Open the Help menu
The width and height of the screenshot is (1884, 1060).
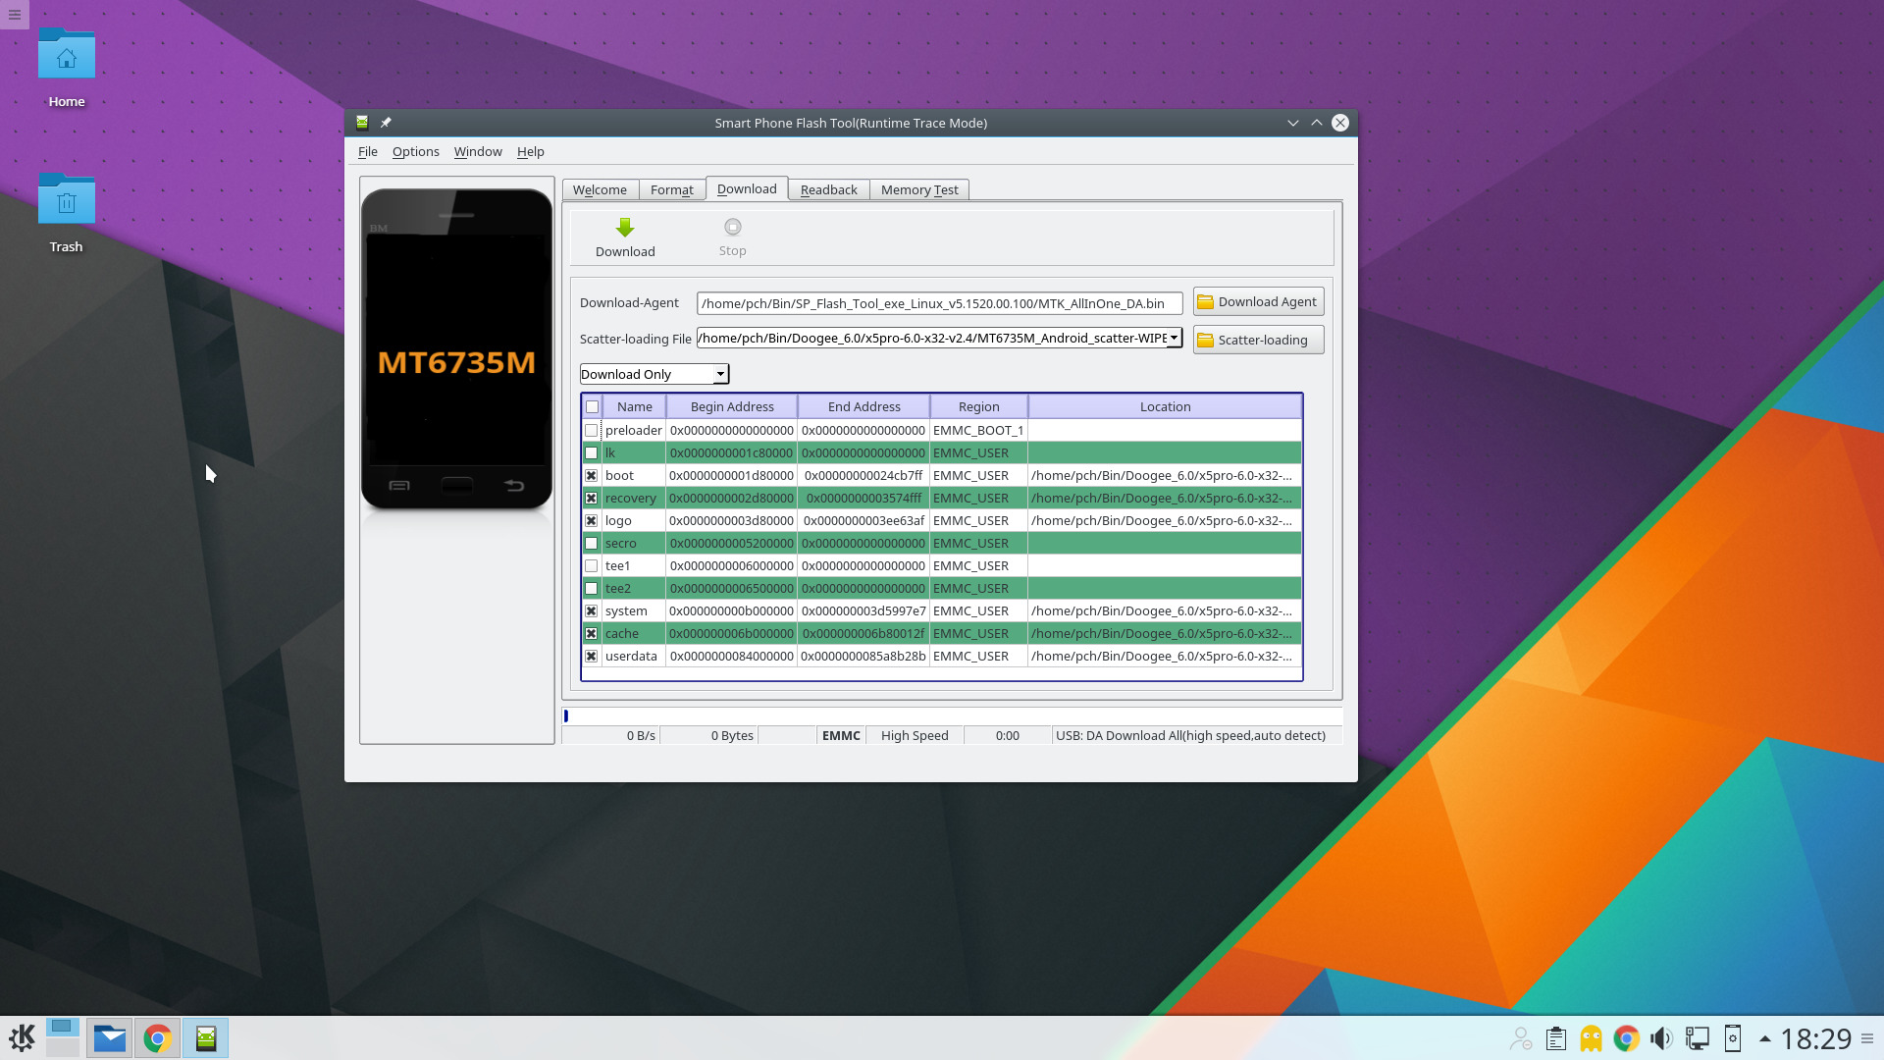pos(531,151)
